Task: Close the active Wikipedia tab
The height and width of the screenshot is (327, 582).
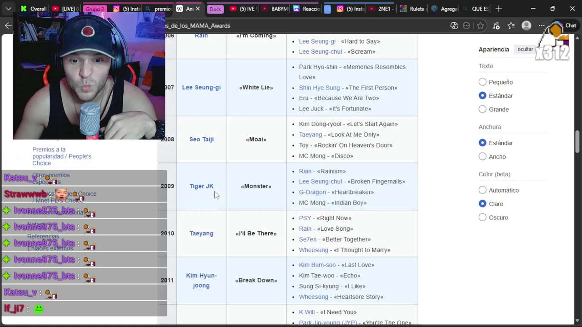Action: point(198,9)
